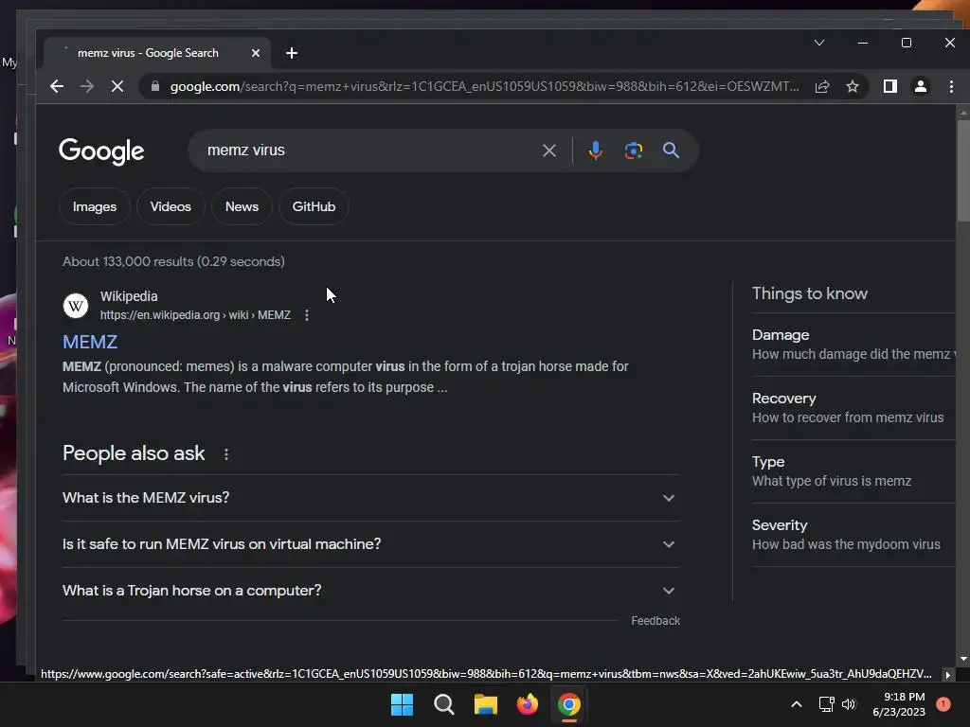Image resolution: width=970 pixels, height=727 pixels.
Task: Show hidden system tray icons
Action: (x=796, y=704)
